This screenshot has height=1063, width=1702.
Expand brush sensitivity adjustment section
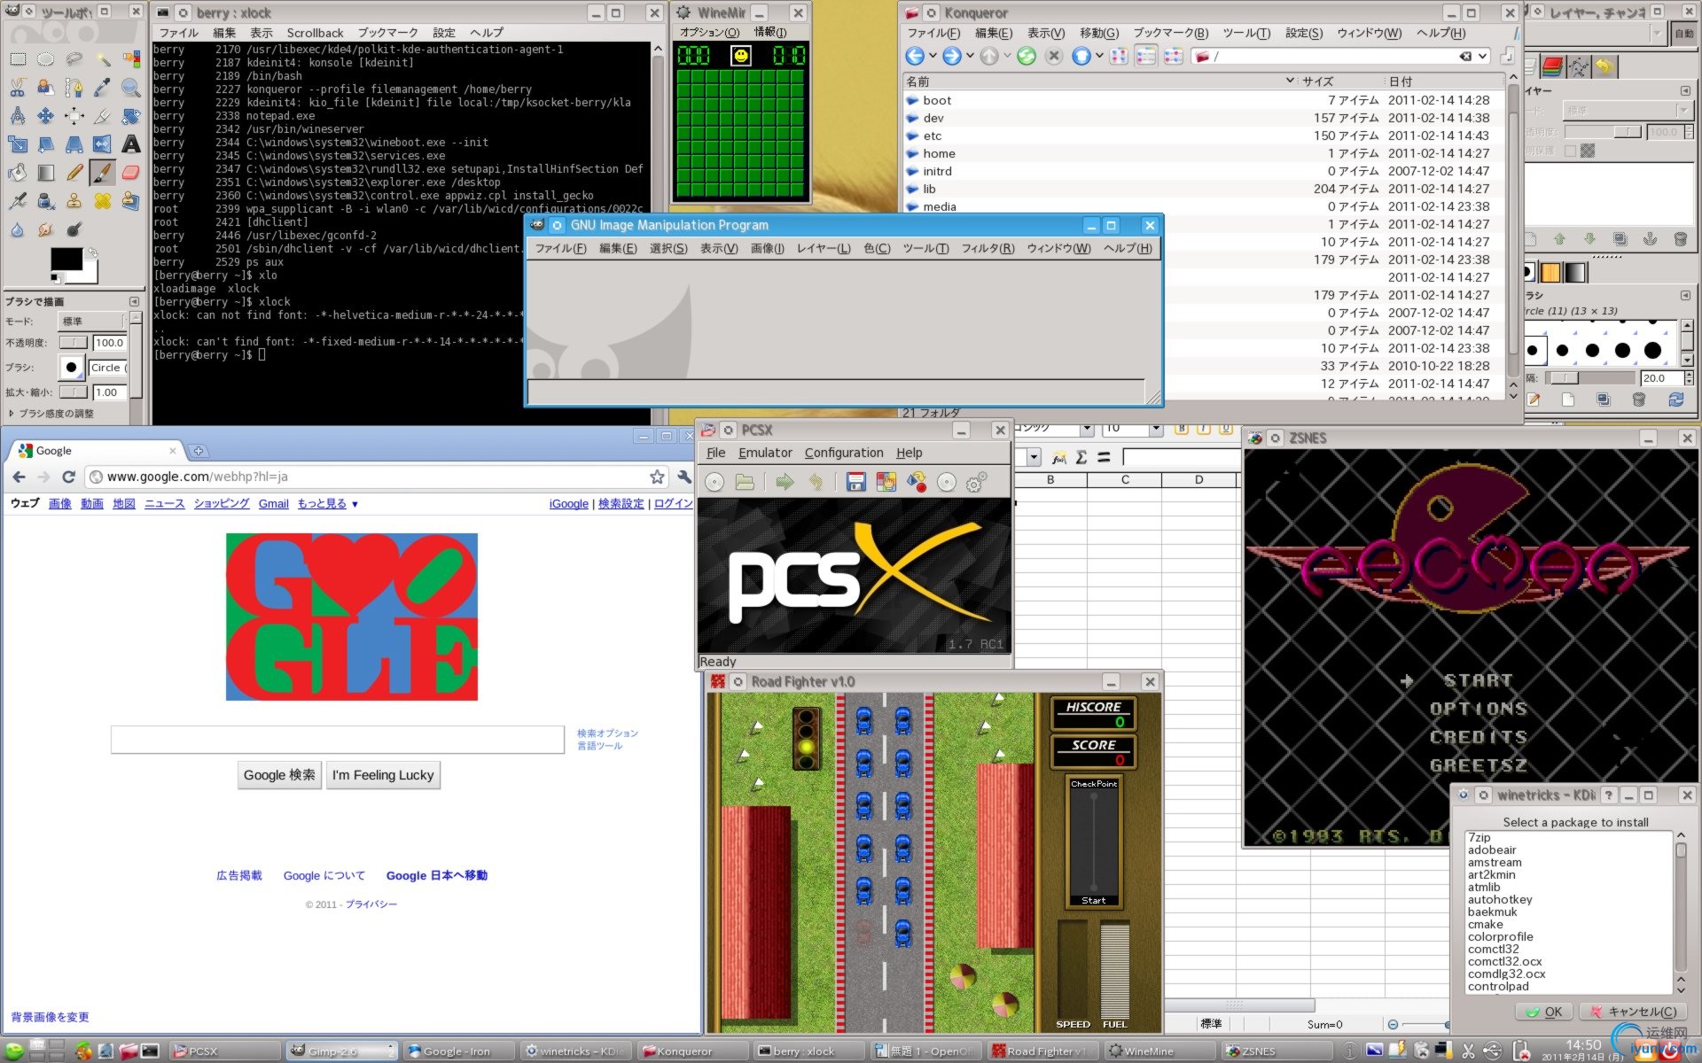[x=12, y=414]
